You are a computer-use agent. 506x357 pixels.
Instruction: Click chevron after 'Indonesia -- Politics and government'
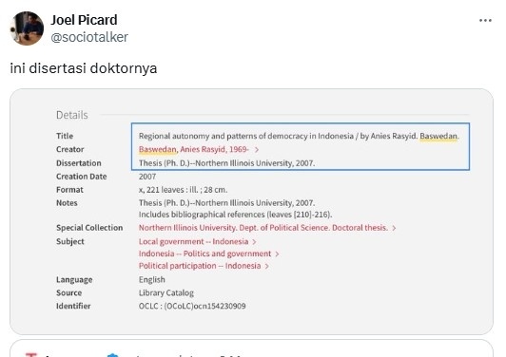point(277,254)
